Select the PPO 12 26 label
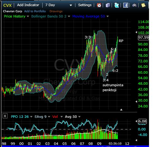 [20, 117]
